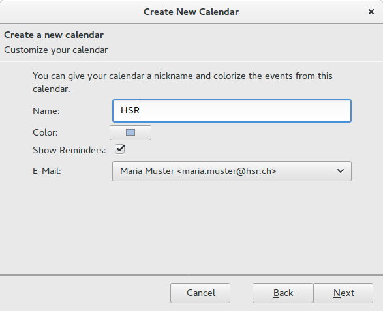This screenshot has height=311, width=383.
Task: Focus the Name field containing HSR
Action: (x=232, y=111)
